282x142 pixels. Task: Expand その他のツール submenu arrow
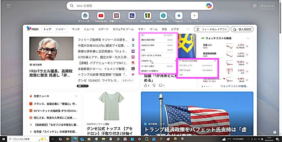[x=175, y=61]
